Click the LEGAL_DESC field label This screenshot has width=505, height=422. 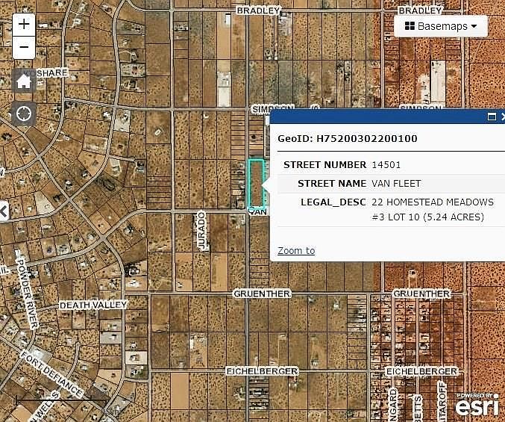pos(333,202)
